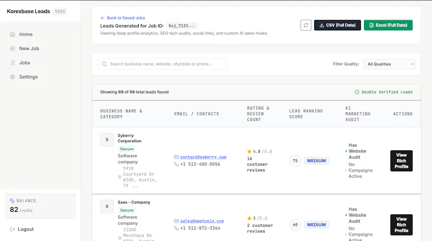Click the Settings gear icon
The height and width of the screenshot is (241, 432).
(12, 77)
